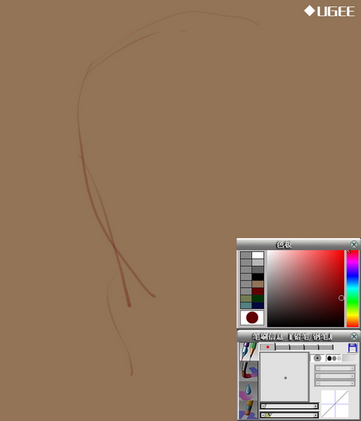
Task: Close the 色板 color panel
Action: [354, 244]
